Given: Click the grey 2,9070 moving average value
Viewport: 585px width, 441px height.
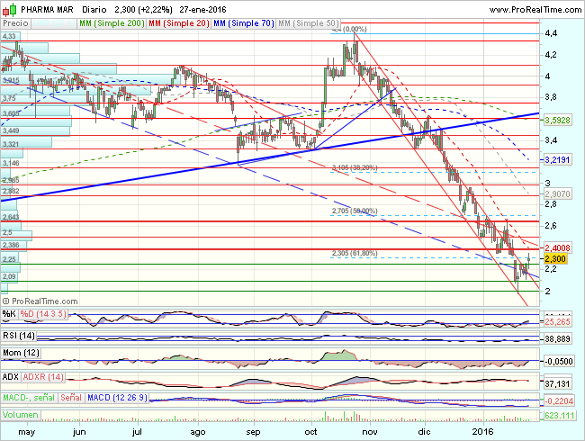Looking at the screenshot, I should [x=557, y=194].
